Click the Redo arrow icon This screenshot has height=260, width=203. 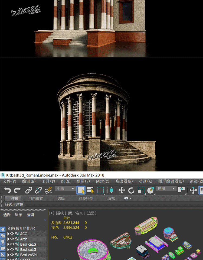click(x=17, y=190)
